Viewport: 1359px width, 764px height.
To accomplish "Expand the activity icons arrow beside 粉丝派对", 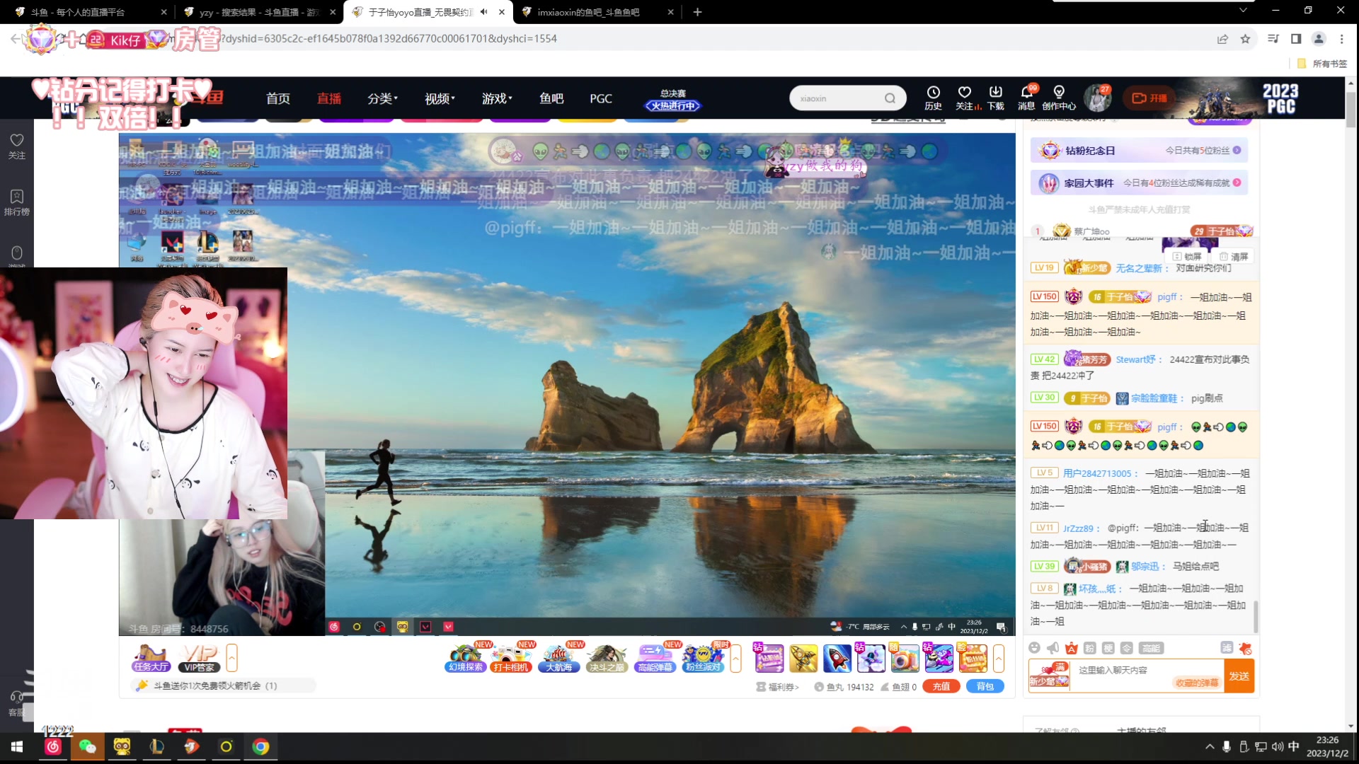I will pyautogui.click(x=735, y=658).
